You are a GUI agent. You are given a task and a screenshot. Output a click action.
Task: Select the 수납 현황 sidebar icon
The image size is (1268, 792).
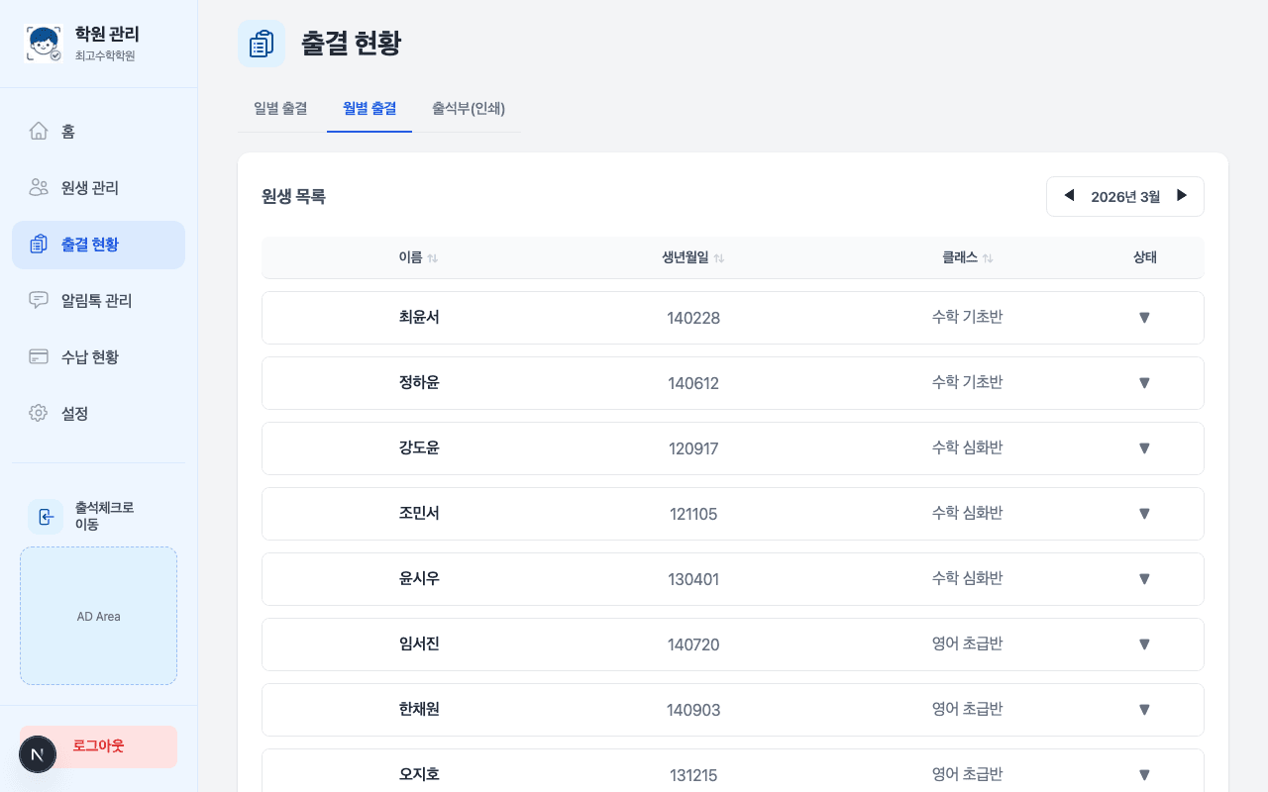(x=38, y=356)
